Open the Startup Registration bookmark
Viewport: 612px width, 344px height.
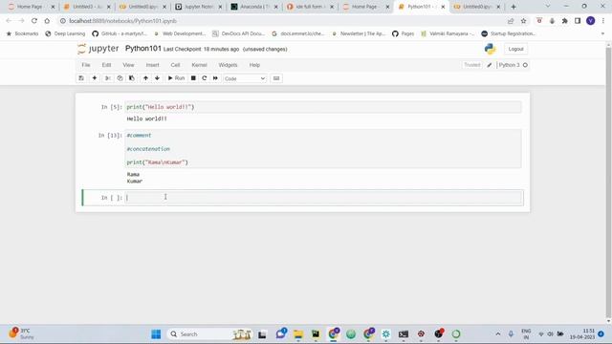(509, 34)
